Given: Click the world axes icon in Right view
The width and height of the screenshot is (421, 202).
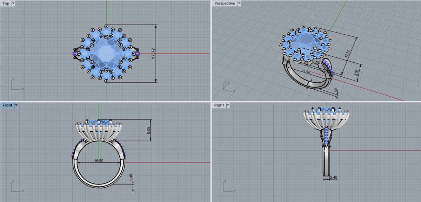Looking at the screenshot, I should 229,186.
